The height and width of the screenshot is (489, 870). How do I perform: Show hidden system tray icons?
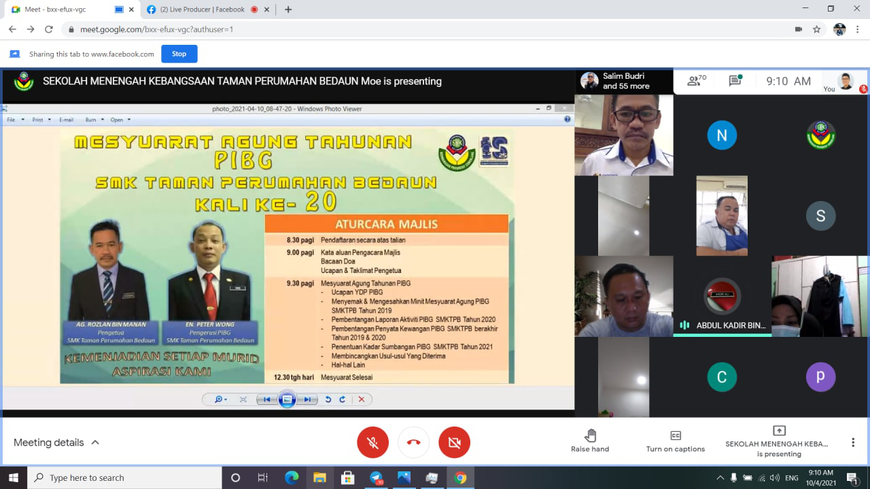tap(720, 477)
